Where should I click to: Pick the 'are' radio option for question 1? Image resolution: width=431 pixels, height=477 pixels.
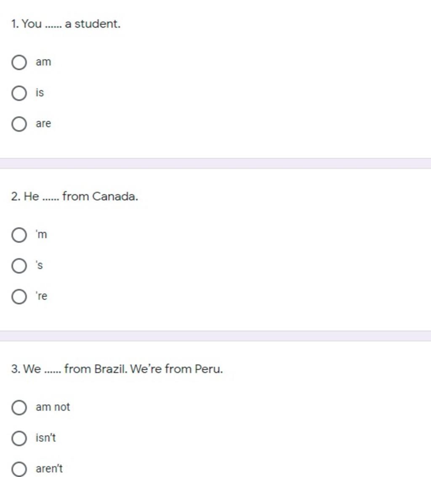19,124
